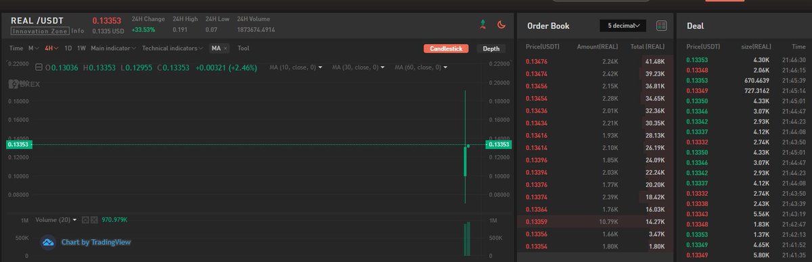Open the Tool menu
The height and width of the screenshot is (262, 812).
pos(244,49)
